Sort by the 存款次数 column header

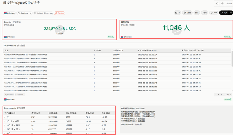click(97, 50)
